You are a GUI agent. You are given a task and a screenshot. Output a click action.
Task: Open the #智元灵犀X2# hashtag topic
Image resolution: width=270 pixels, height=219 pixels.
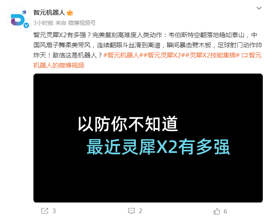[x=164, y=55]
